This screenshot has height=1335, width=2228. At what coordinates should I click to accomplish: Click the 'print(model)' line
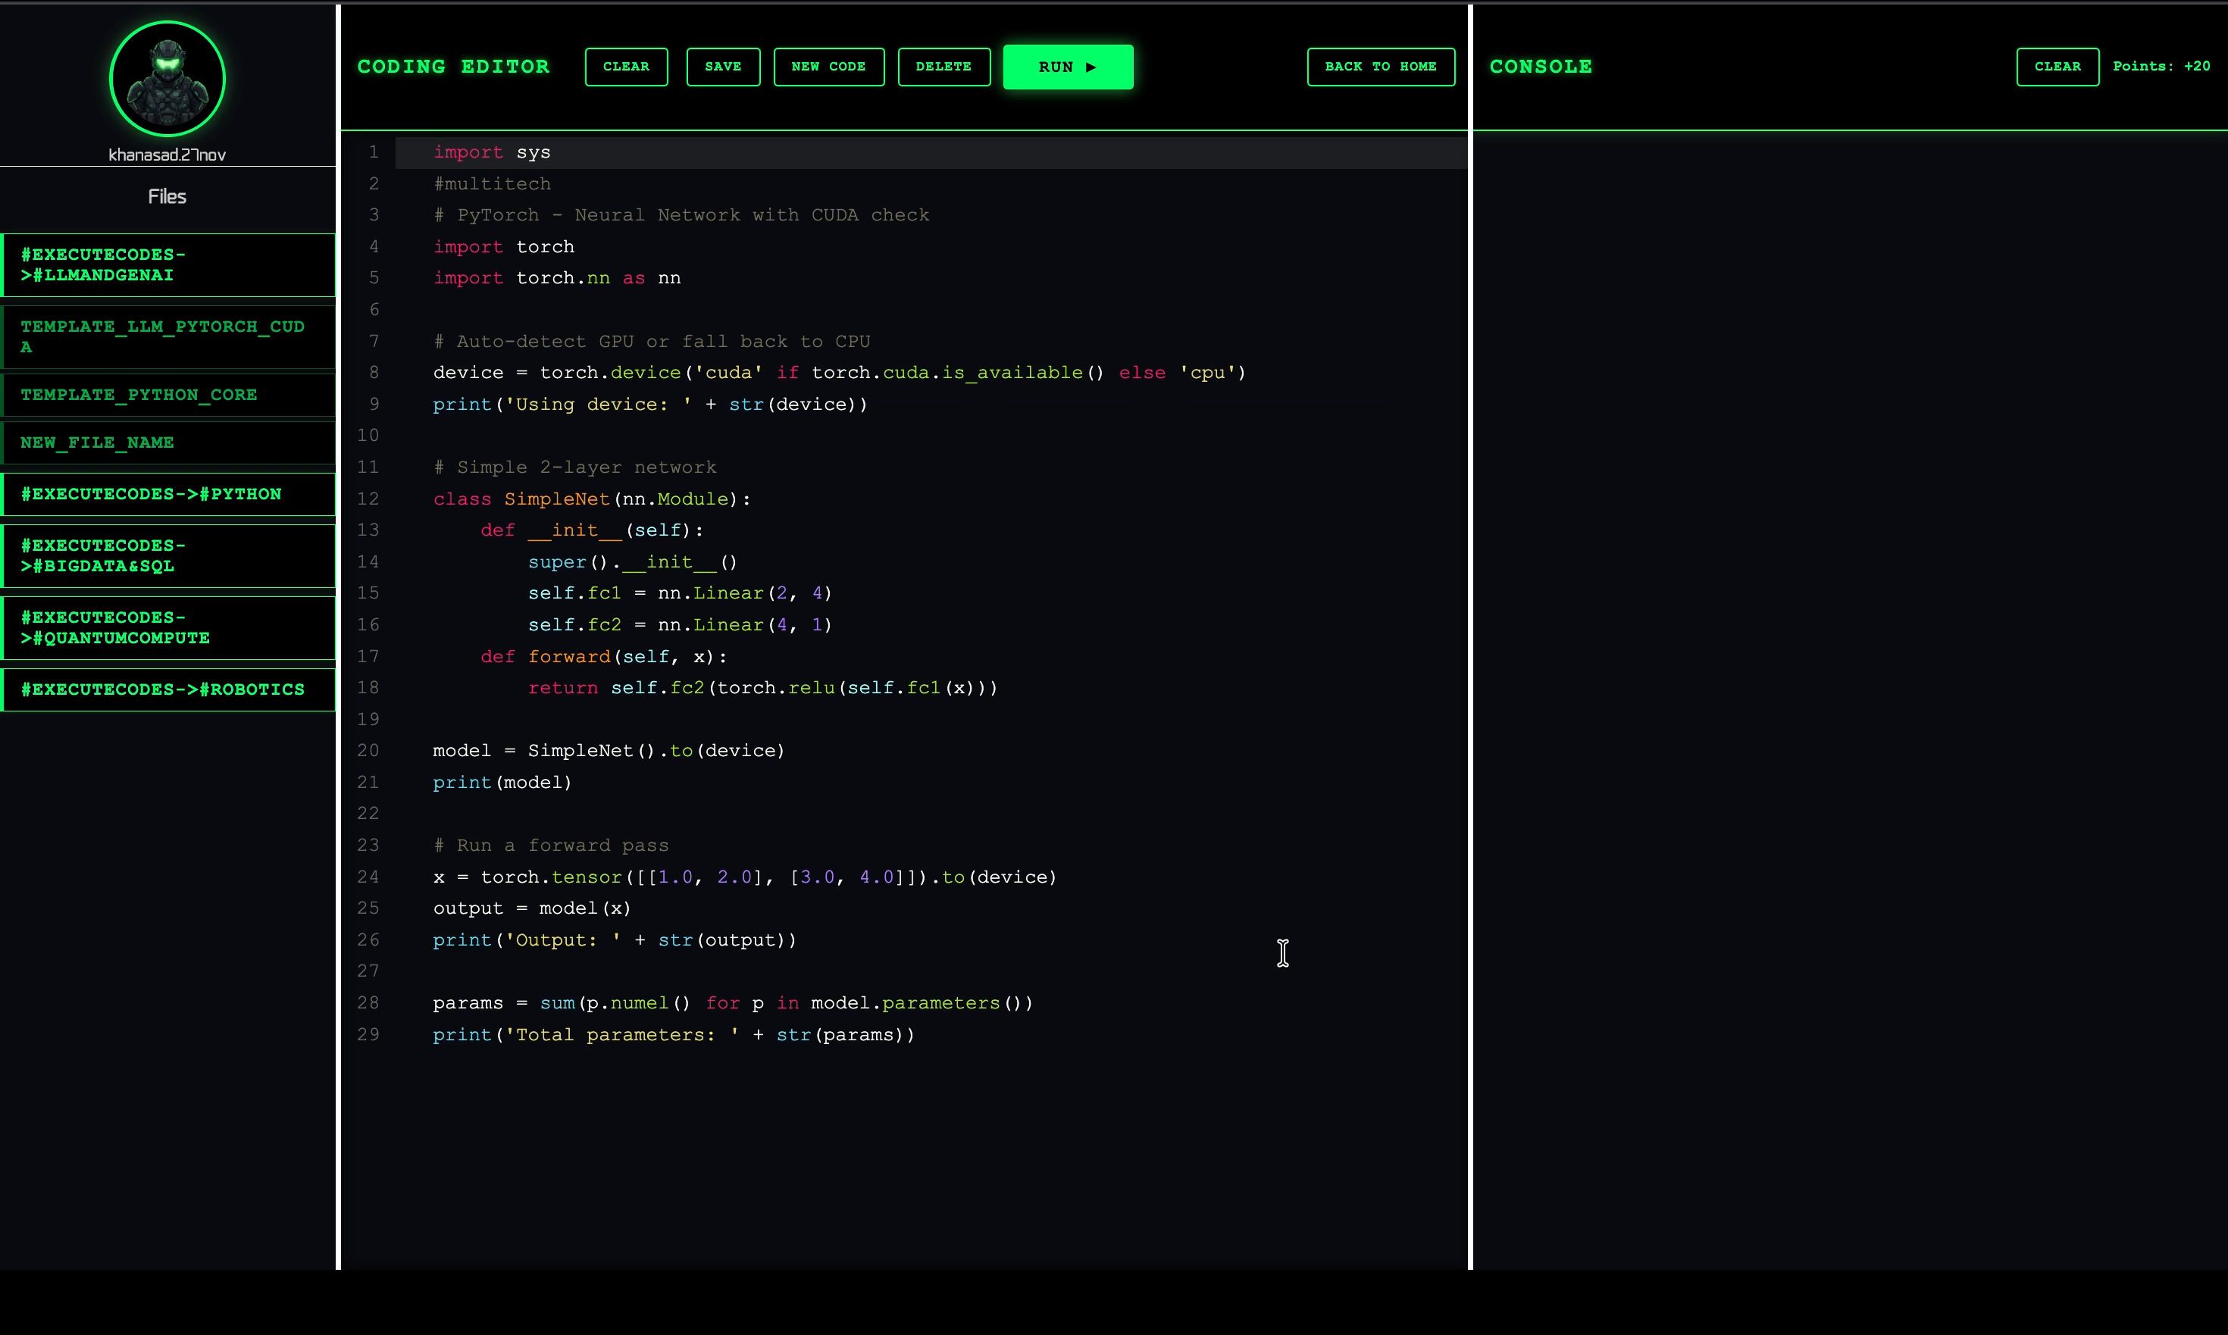coord(502,782)
